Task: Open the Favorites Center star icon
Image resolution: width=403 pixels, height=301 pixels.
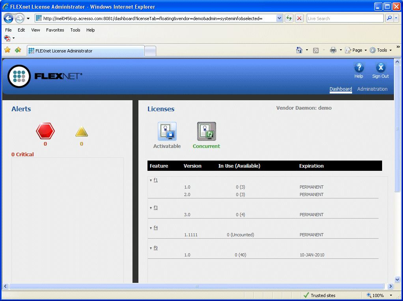Action: pos(7,50)
